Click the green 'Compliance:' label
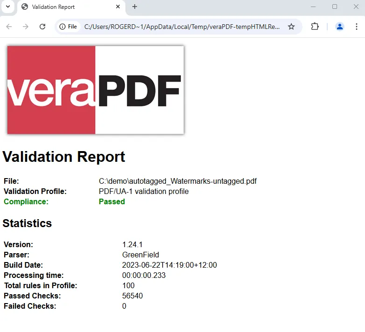Screen dimensions: 365x332 [x=26, y=201]
